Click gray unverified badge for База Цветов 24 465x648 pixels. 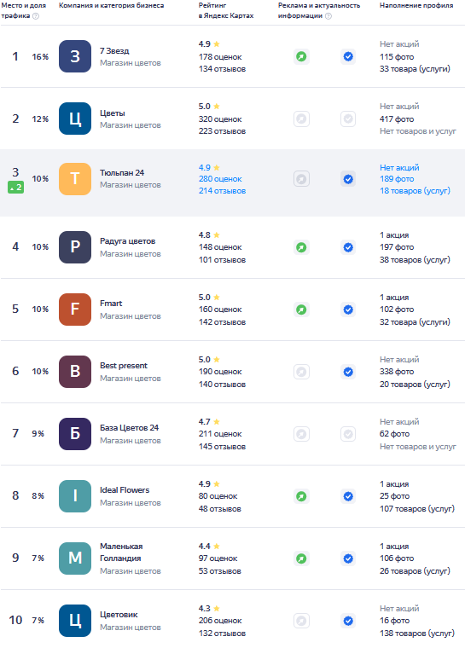[348, 434]
